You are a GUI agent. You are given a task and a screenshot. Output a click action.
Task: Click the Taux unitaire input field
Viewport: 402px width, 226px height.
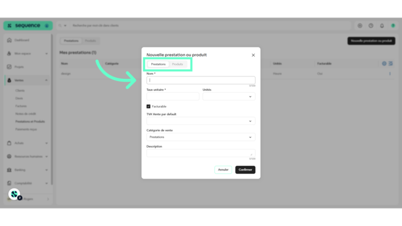173,96
